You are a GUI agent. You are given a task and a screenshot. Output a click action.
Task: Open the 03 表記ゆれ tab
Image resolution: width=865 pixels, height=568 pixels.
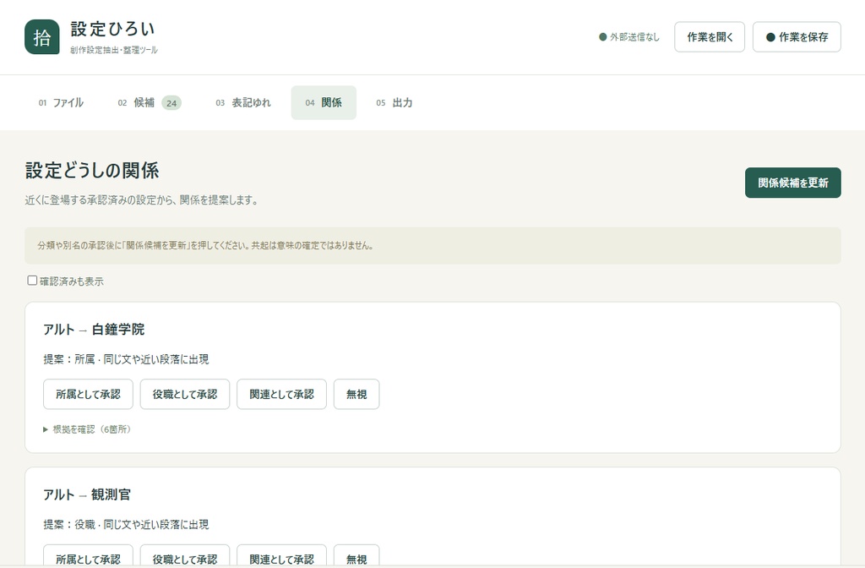[x=243, y=102]
